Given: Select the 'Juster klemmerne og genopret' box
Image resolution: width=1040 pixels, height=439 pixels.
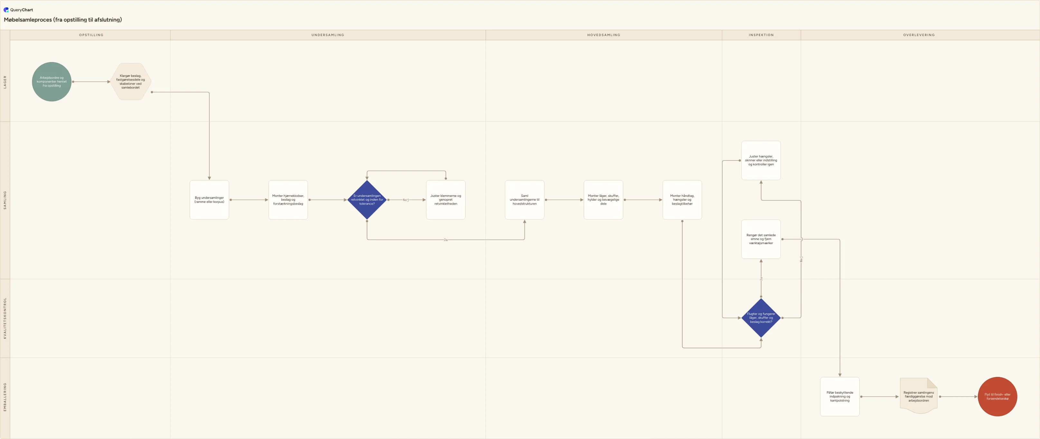Looking at the screenshot, I should point(446,199).
